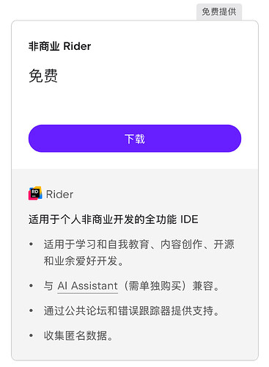Click the bullet dot before 收集匿名数据
269x367 pixels.
coord(31,335)
